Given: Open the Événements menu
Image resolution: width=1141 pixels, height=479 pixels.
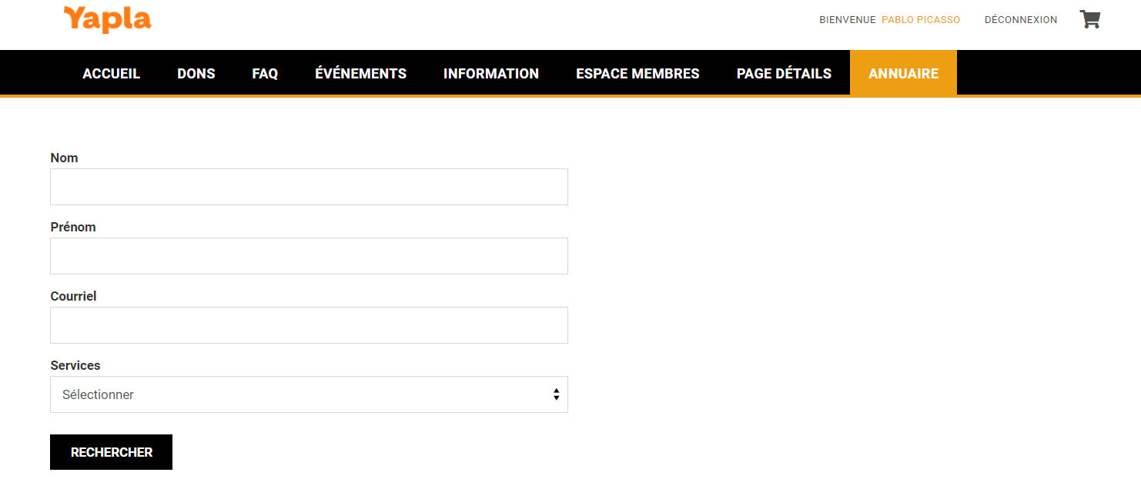Looking at the screenshot, I should point(360,74).
